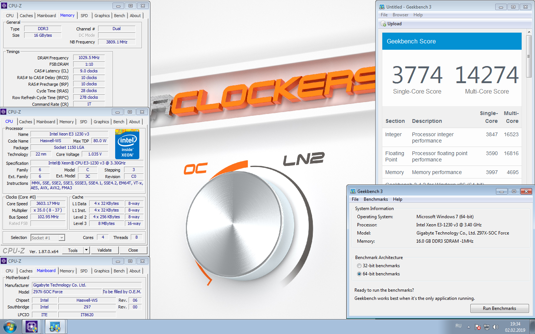The height and width of the screenshot is (334, 535).
Task: Open Graphics tab in CPU-Z Memory window
Action: pos(102,16)
